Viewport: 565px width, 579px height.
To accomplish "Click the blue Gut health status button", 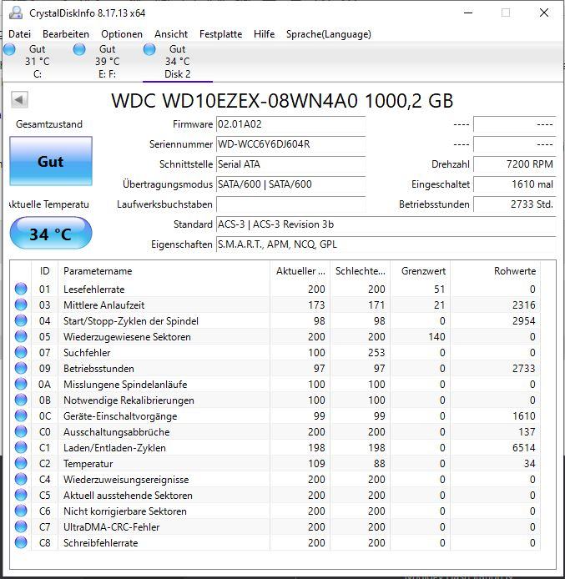I will [51, 161].
